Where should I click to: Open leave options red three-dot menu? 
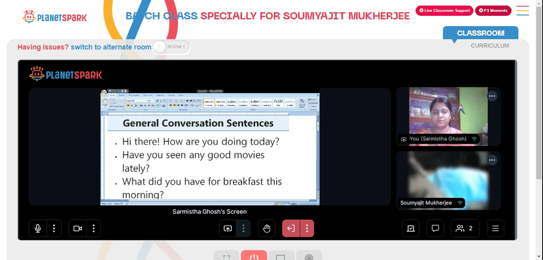click(307, 228)
